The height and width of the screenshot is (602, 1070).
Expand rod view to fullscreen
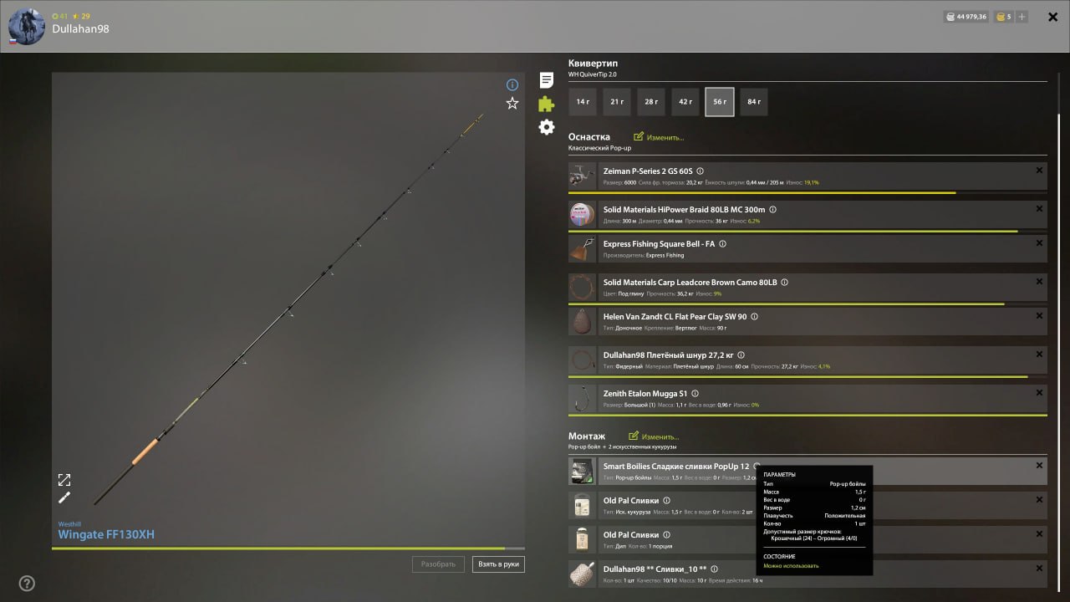coord(64,480)
